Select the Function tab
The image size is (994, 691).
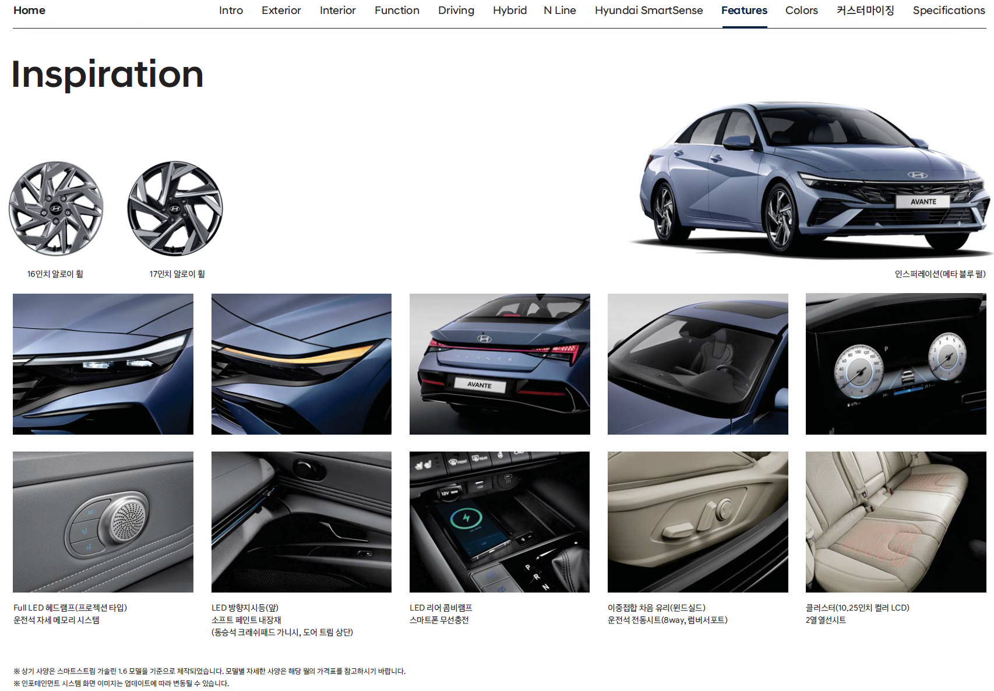[x=397, y=10]
